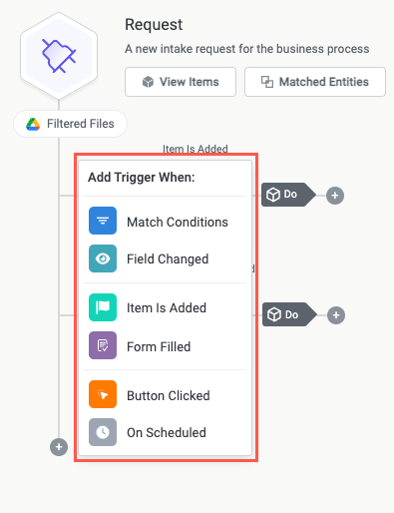Screen dimensions: 394x513
Task: Click the upper Do action block
Action: pyautogui.click(x=288, y=195)
